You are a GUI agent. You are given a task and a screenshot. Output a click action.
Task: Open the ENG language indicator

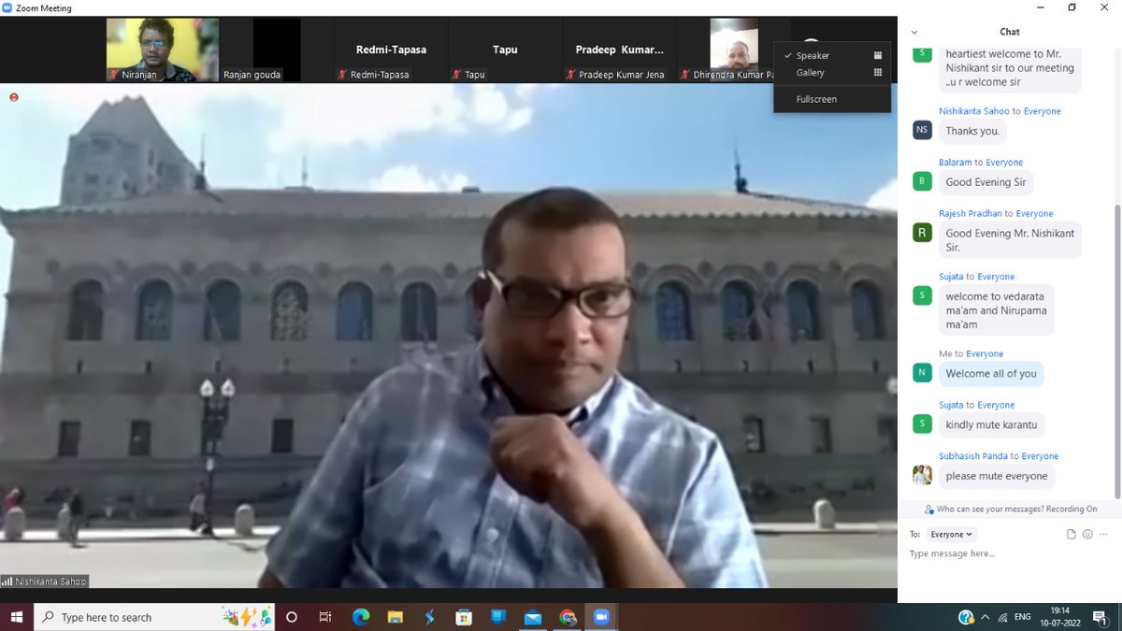1023,617
